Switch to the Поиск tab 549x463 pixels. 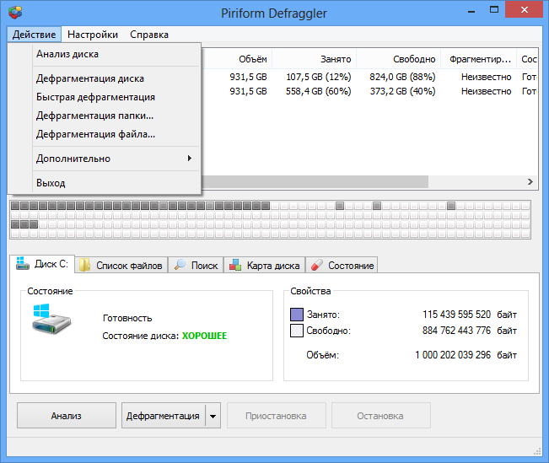tap(196, 266)
